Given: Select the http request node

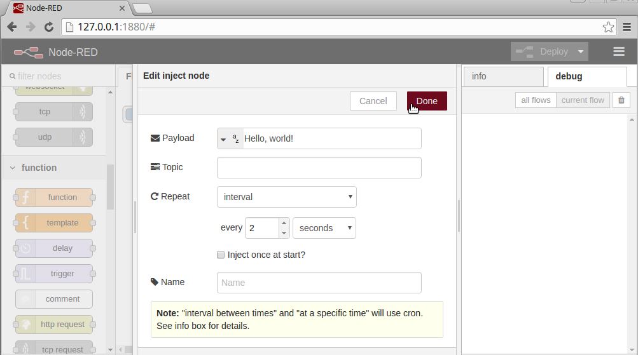Looking at the screenshot, I should (54, 325).
